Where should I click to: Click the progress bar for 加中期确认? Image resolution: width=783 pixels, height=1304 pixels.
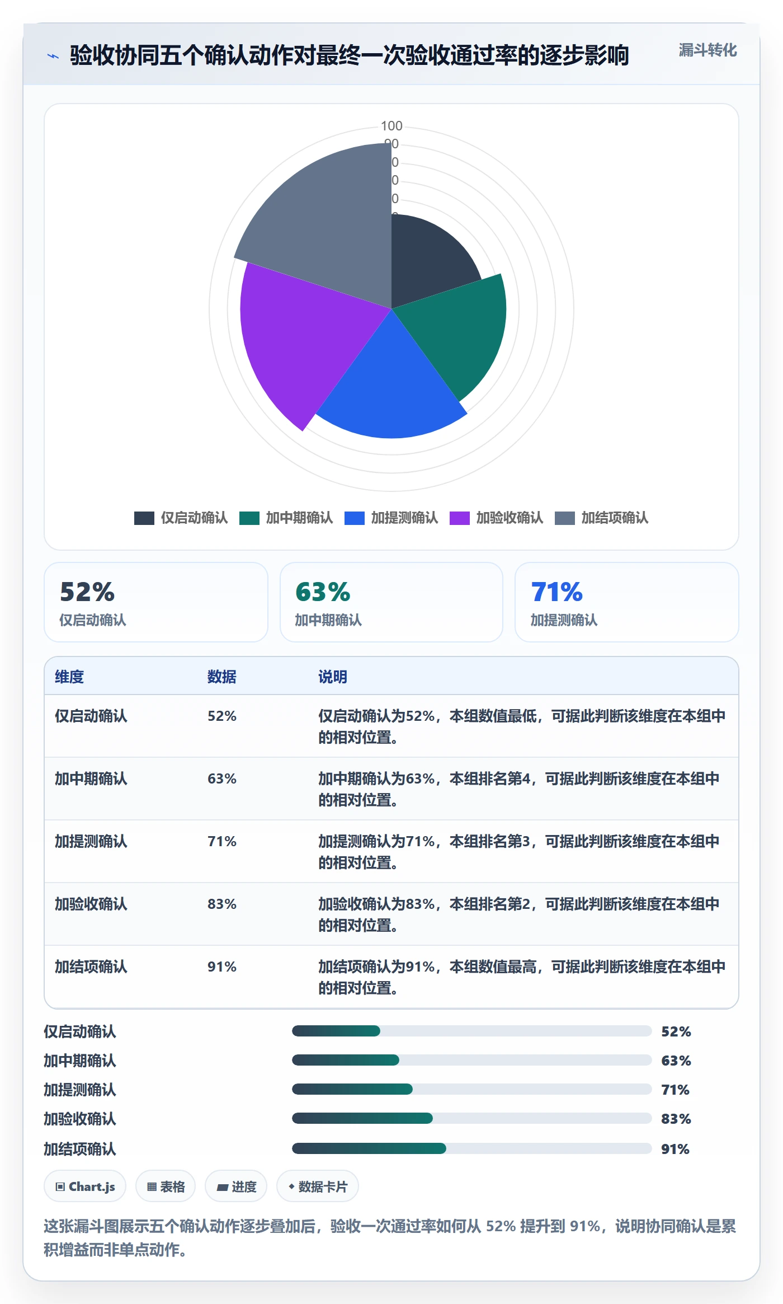coord(471,1060)
